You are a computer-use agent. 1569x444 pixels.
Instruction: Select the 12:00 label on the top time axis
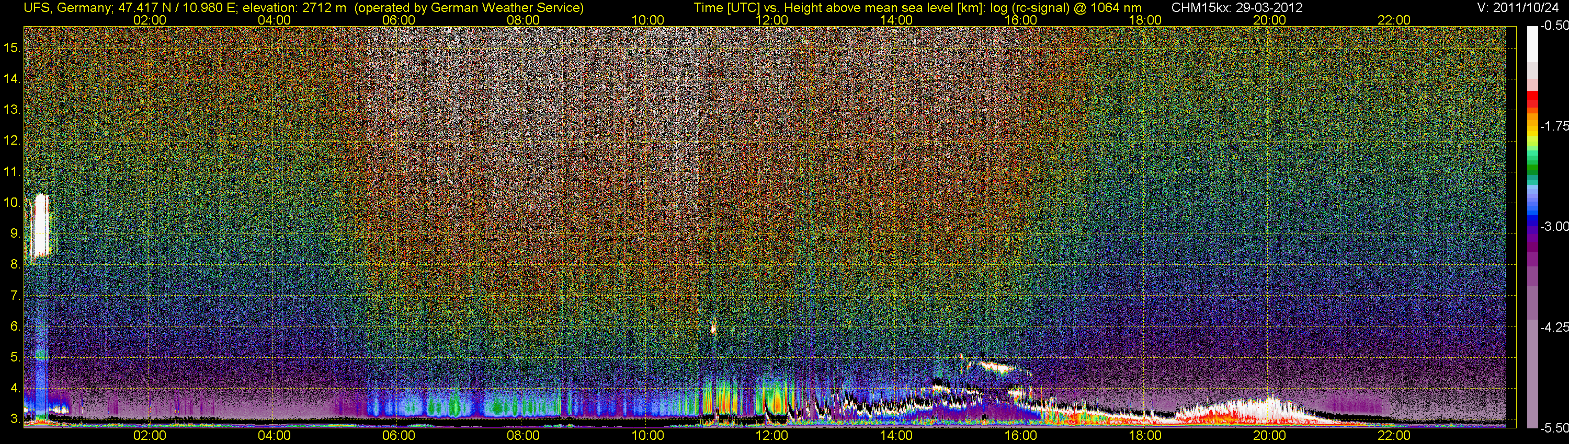click(772, 20)
